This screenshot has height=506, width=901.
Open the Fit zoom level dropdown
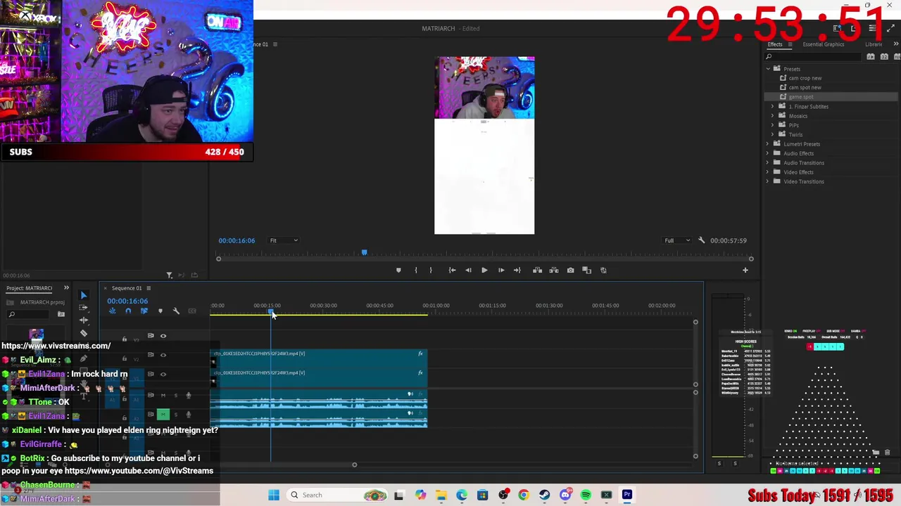[284, 240]
